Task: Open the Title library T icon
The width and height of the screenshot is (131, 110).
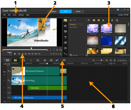Action: point(66,37)
